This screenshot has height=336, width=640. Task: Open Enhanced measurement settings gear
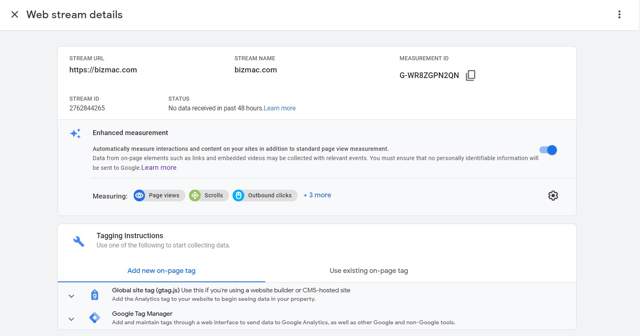pyautogui.click(x=553, y=196)
